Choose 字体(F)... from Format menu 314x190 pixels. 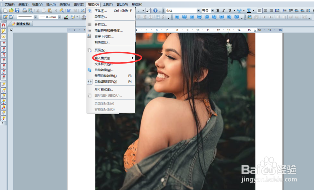tap(111, 11)
